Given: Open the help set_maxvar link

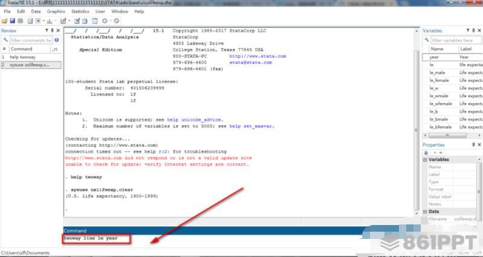Looking at the screenshot, I should click(251, 126).
